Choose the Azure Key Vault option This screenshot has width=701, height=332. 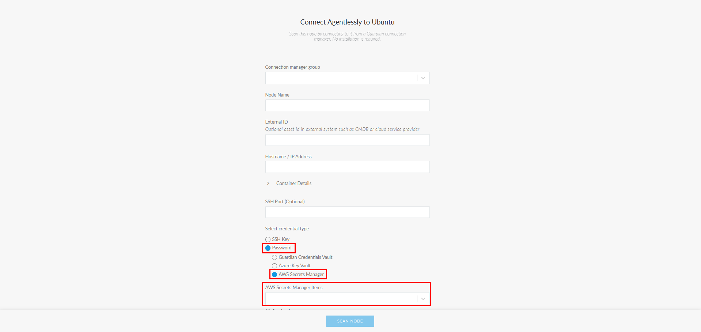click(274, 266)
